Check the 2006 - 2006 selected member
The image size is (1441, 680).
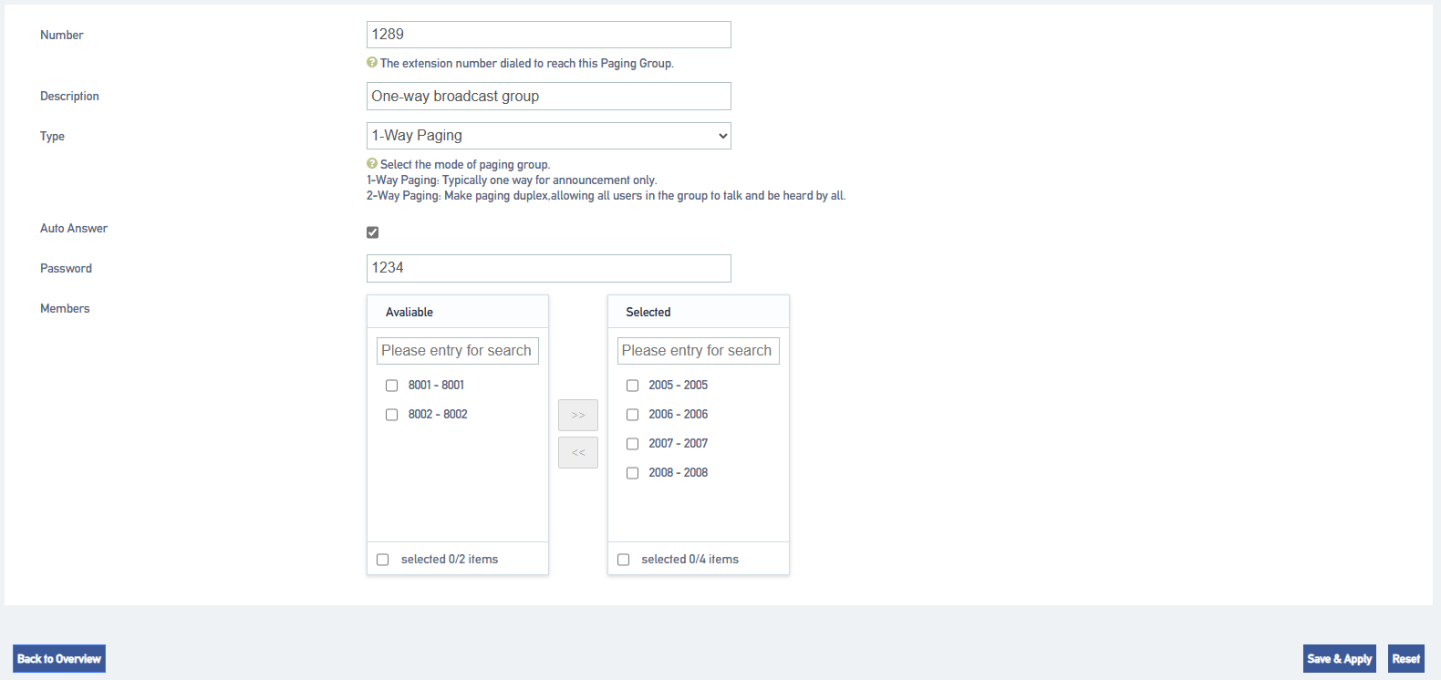coord(633,415)
